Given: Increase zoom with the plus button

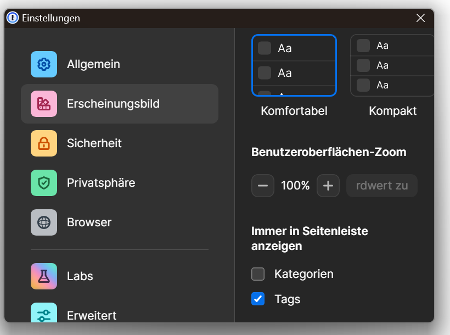Looking at the screenshot, I should [328, 186].
